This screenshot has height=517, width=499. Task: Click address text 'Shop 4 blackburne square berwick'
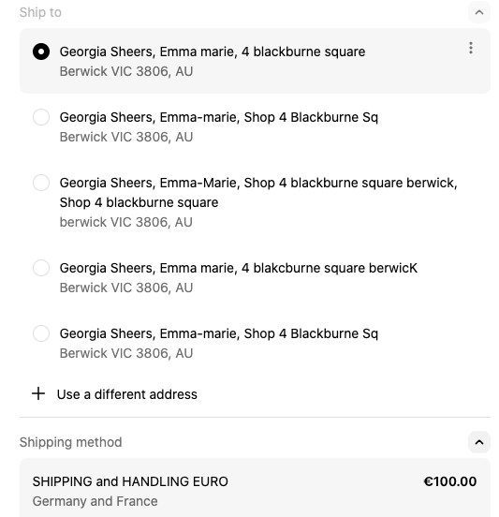click(350, 183)
